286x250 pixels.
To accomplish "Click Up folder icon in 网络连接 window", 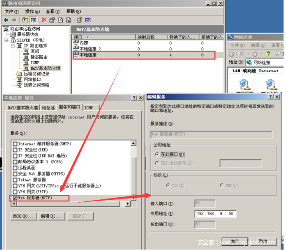I will [x=268, y=54].
